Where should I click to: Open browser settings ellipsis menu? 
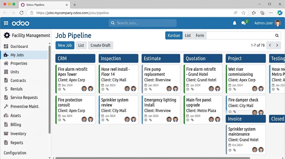[x=271, y=13]
